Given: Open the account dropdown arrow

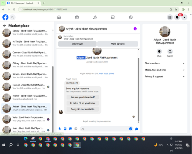Looking at the screenshot, I should (184, 17).
